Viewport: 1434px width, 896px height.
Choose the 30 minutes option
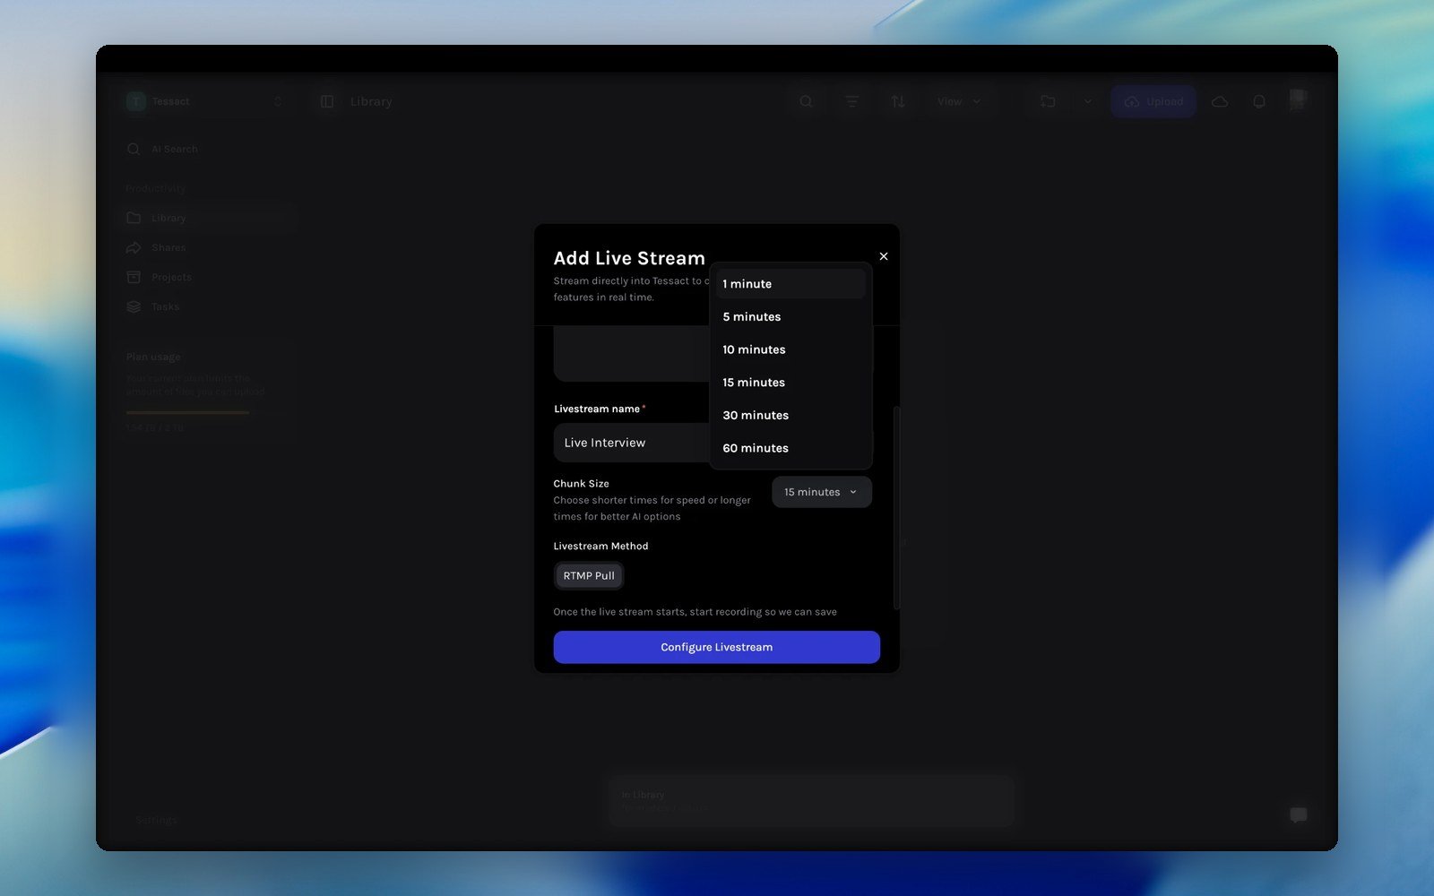(x=790, y=416)
